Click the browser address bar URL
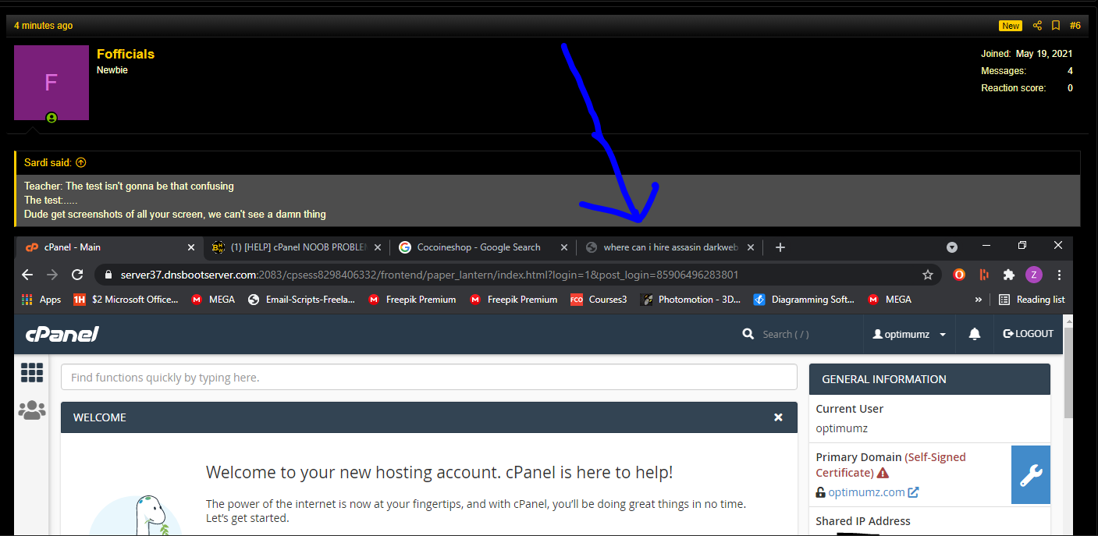 (429, 275)
